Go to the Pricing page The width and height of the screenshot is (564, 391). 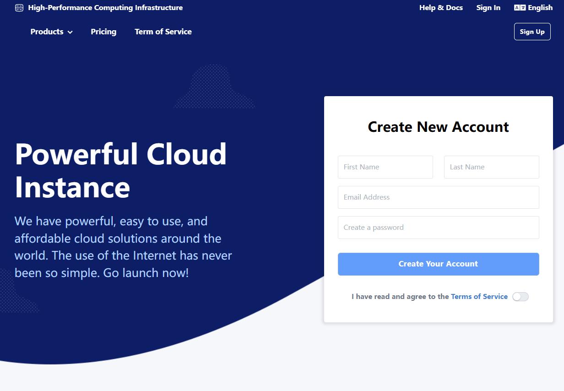point(103,32)
